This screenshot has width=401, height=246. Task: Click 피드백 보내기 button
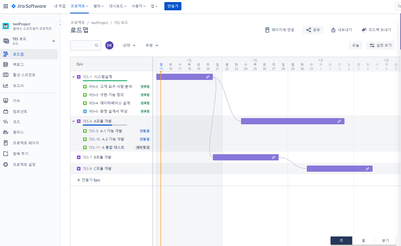coord(376,30)
